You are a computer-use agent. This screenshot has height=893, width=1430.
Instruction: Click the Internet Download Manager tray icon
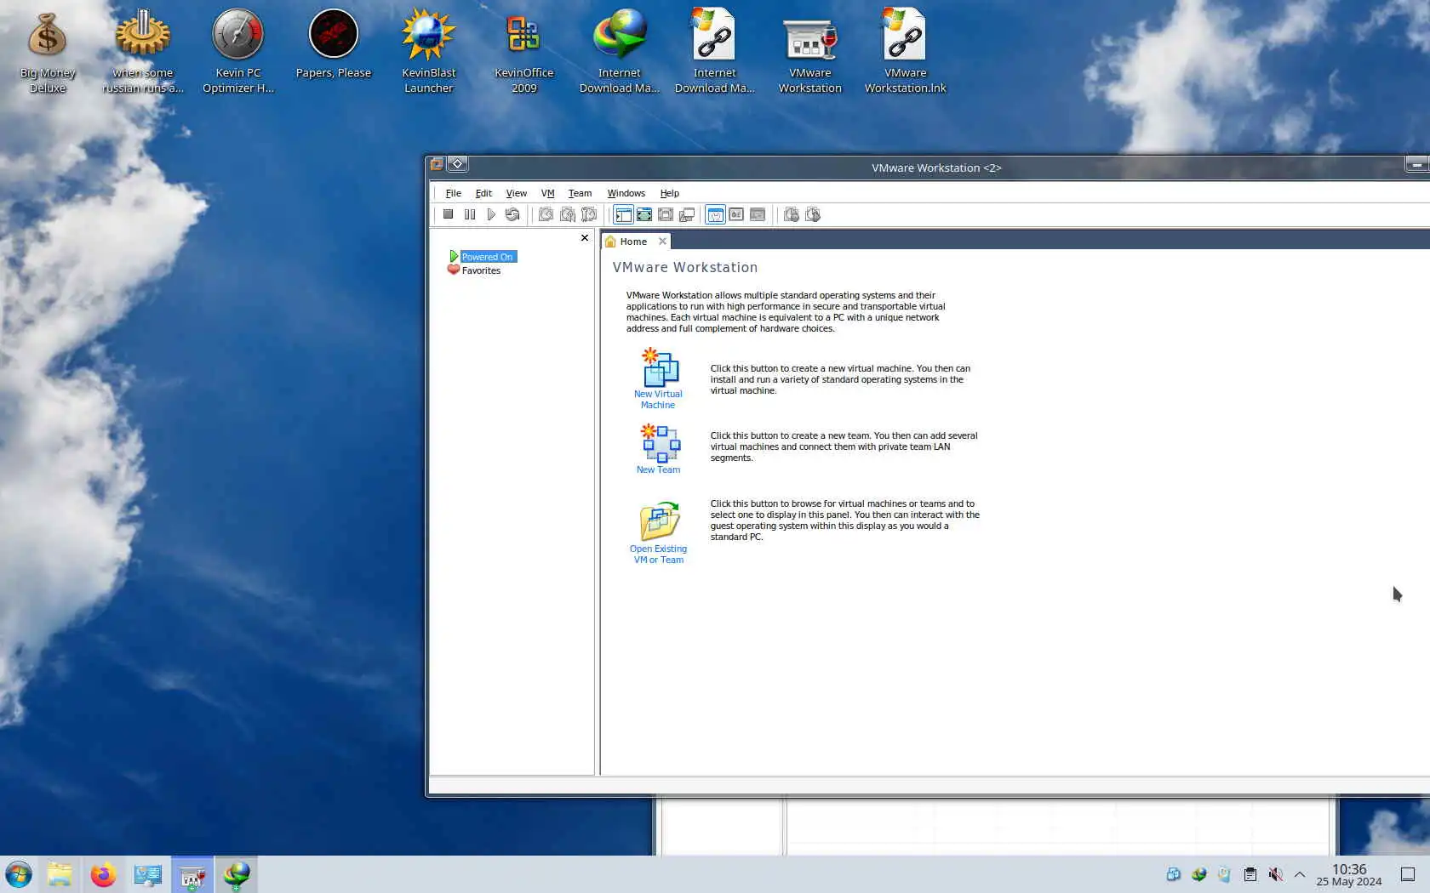(x=1198, y=874)
